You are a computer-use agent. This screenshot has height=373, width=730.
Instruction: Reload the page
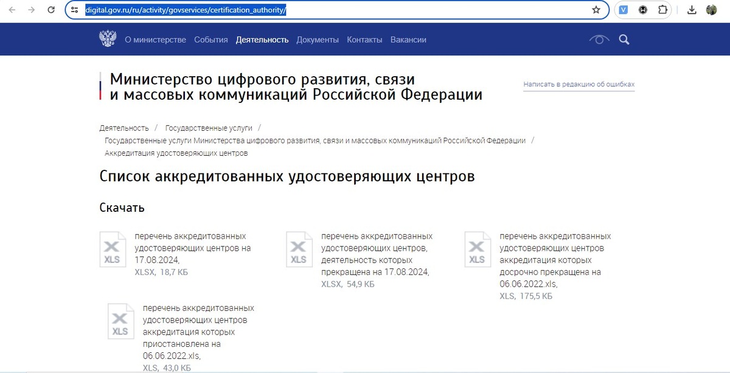pyautogui.click(x=50, y=10)
